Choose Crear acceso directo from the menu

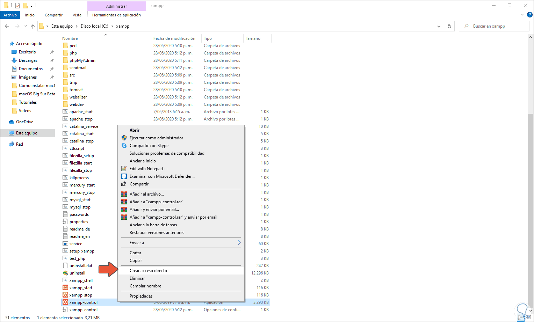181,271
